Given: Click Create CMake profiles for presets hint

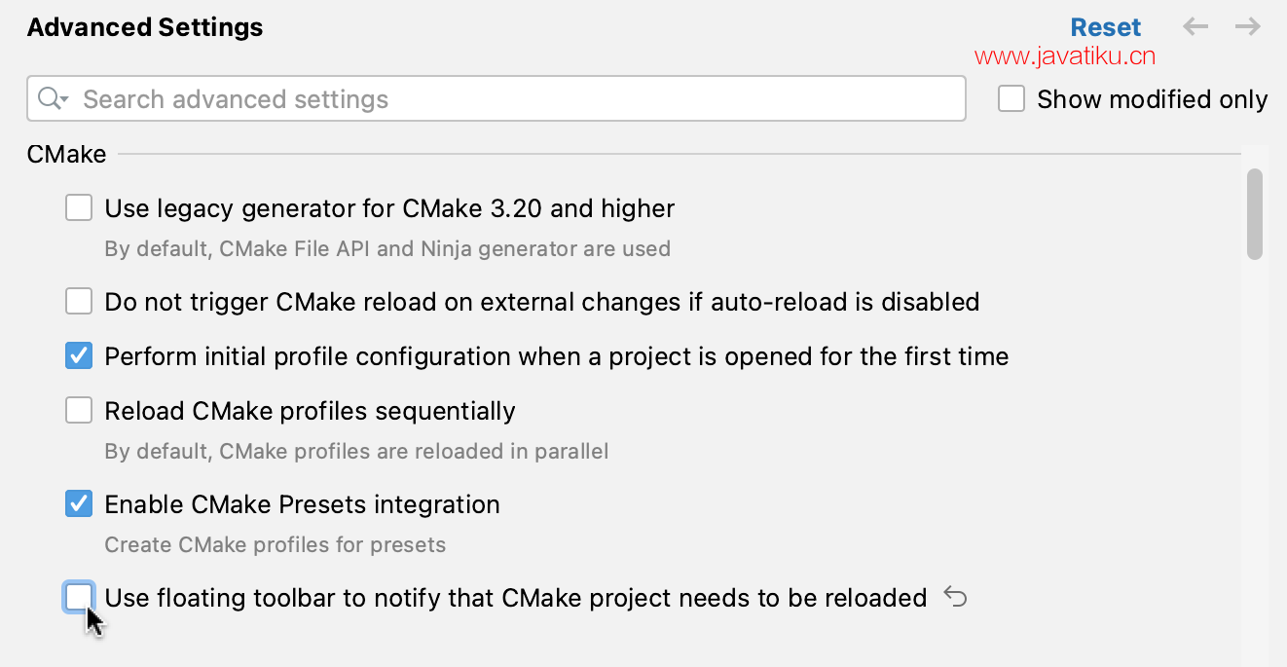Looking at the screenshot, I should point(275,545).
